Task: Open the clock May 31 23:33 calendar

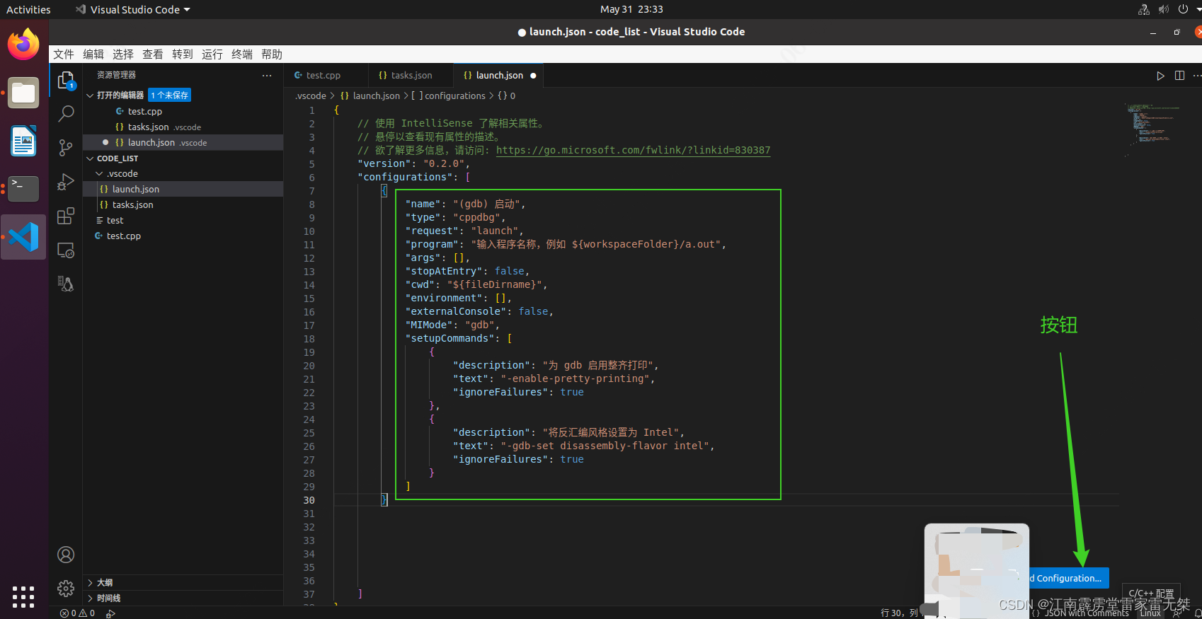Action: pos(631,9)
